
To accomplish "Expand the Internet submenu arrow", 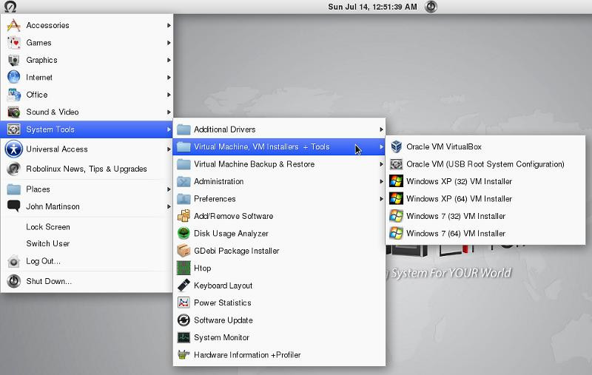I will [169, 78].
